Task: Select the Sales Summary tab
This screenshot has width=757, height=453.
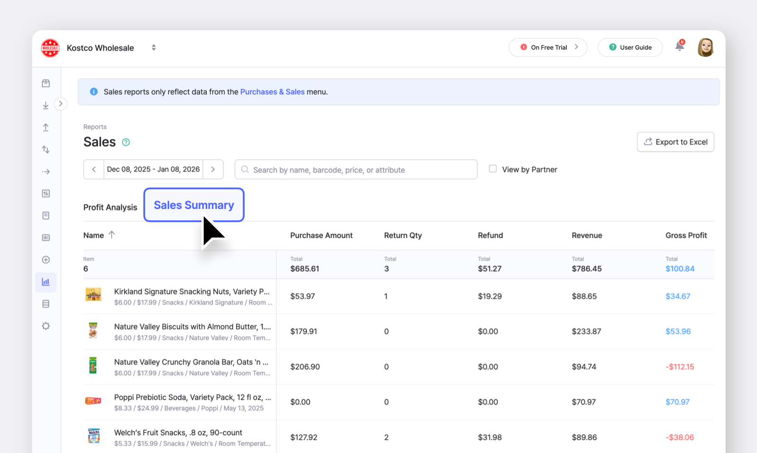Action: click(x=194, y=205)
